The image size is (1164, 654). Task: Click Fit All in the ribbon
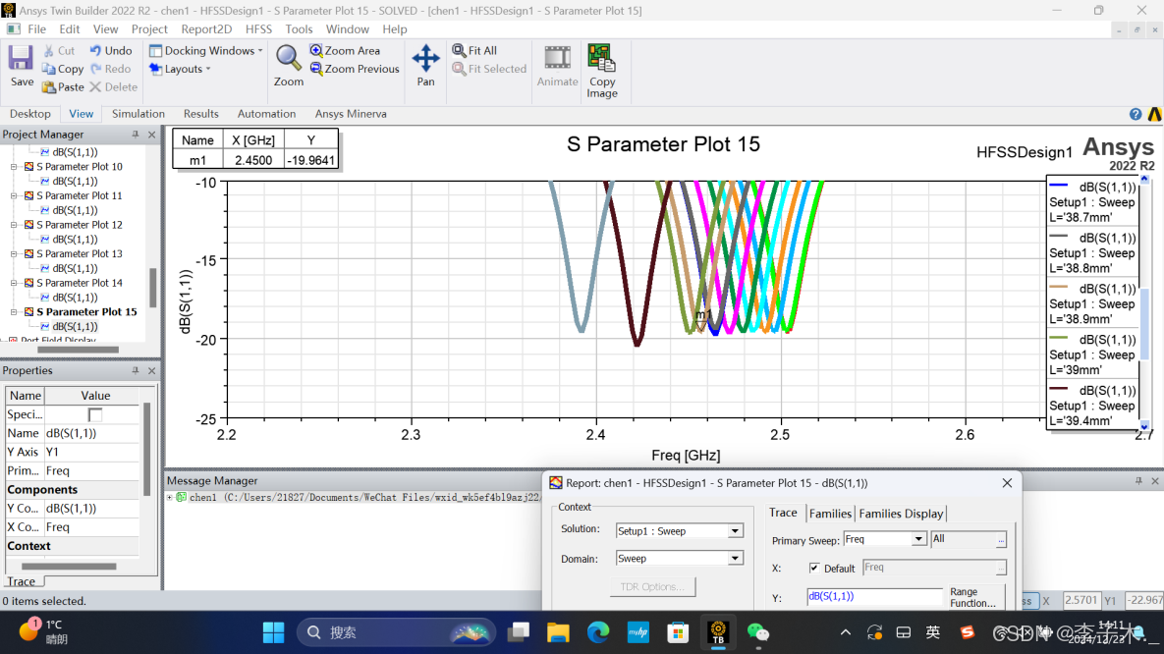(475, 50)
